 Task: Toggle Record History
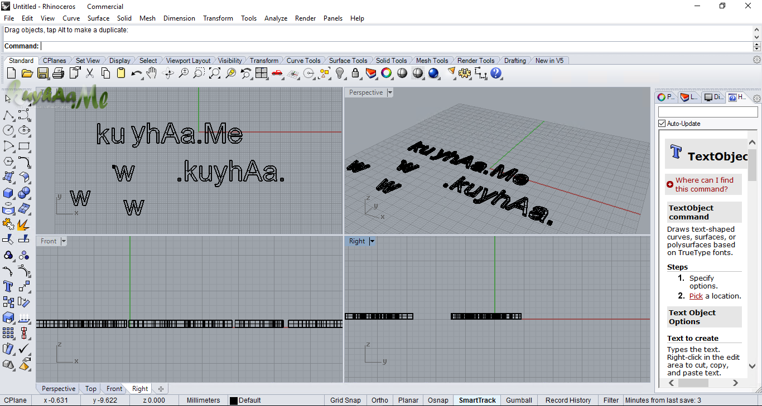tap(568, 400)
